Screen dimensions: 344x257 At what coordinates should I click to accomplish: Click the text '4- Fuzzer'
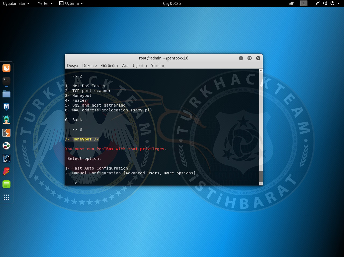point(76,100)
